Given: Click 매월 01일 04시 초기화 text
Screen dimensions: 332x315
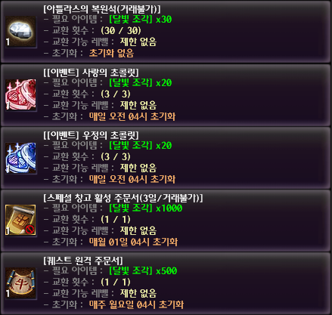Looking at the screenshot, I should (133, 242).
